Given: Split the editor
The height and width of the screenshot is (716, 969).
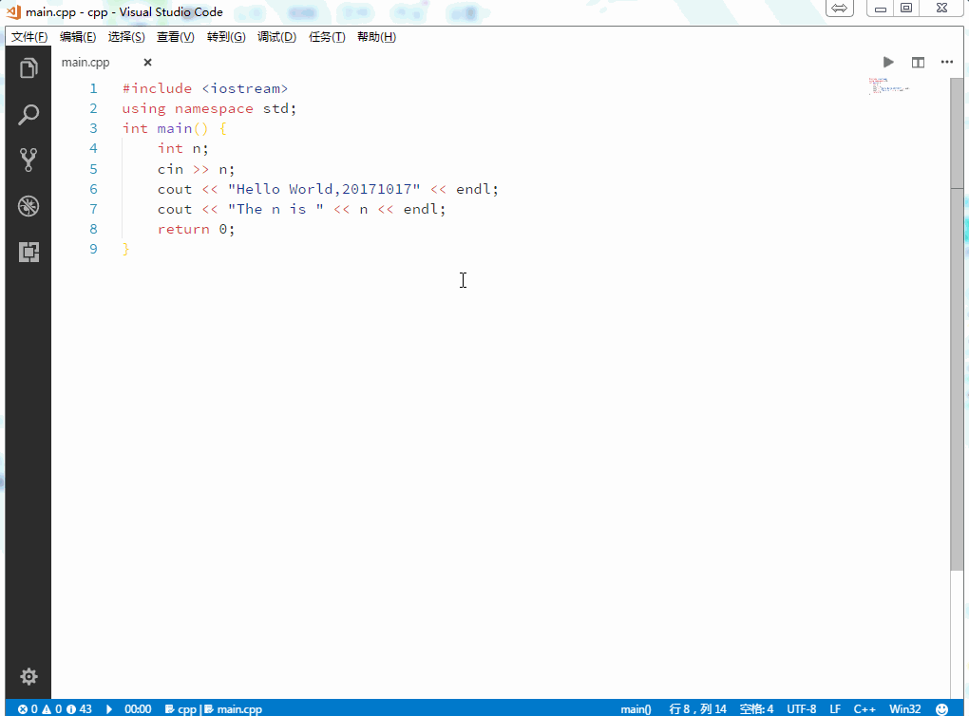Looking at the screenshot, I should pos(918,62).
